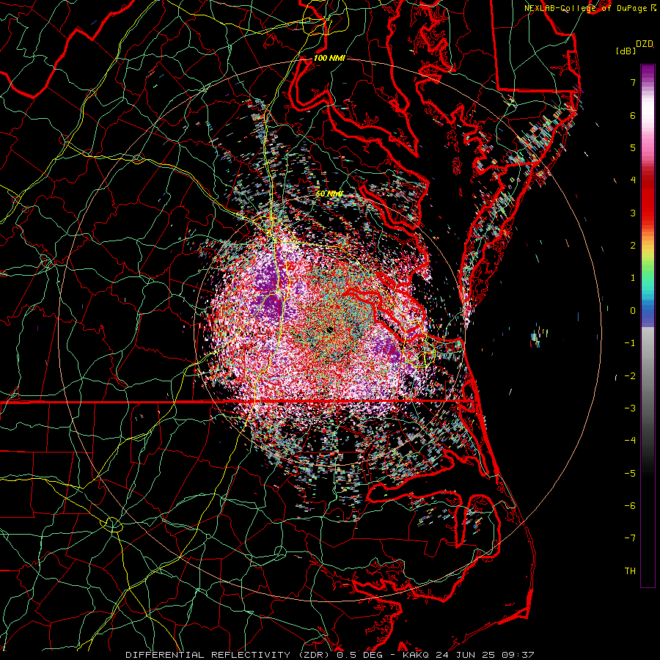The height and width of the screenshot is (660, 660).
Task: Click the 2 tick label on color scale
Action: click(633, 246)
